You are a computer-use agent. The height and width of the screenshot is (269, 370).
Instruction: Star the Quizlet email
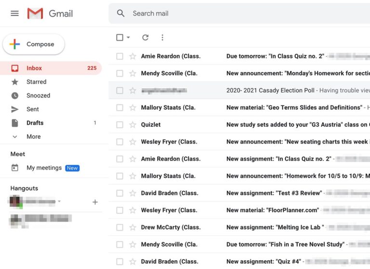click(x=132, y=125)
